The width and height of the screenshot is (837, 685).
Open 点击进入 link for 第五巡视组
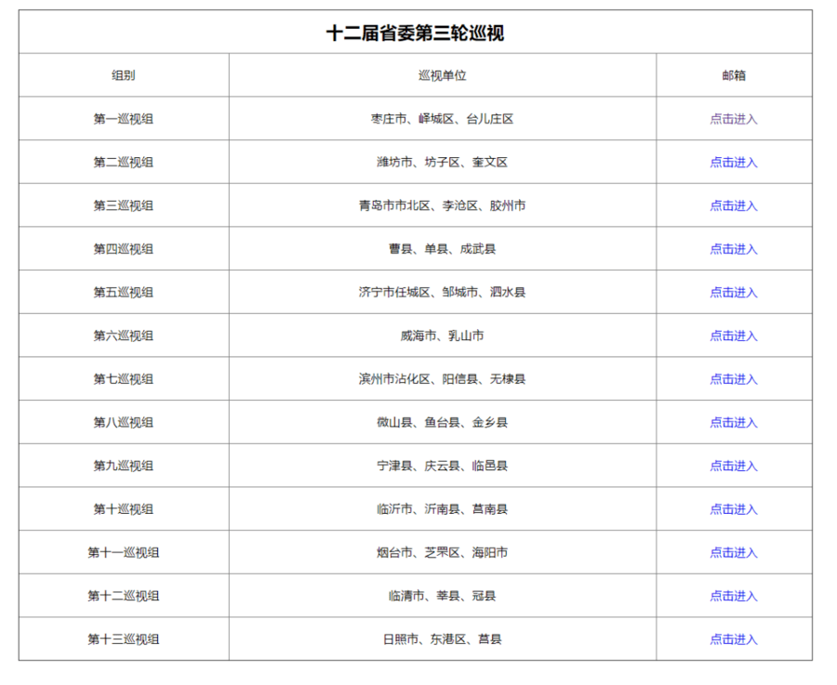coord(734,293)
